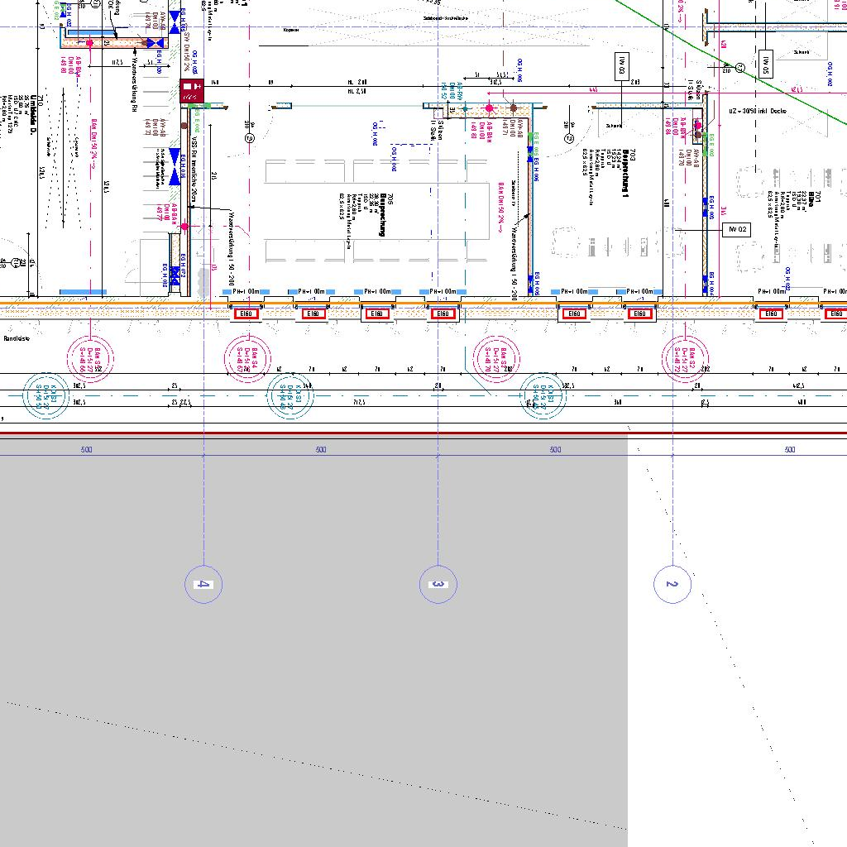The height and width of the screenshot is (847, 847).
Task: Click the dark red fire equipment symbol
Action: pyautogui.click(x=192, y=91)
